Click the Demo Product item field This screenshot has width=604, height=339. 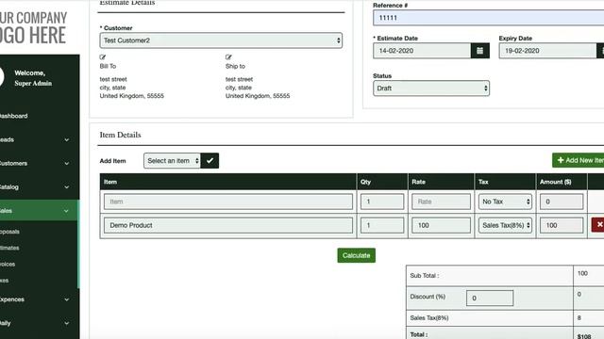point(228,225)
